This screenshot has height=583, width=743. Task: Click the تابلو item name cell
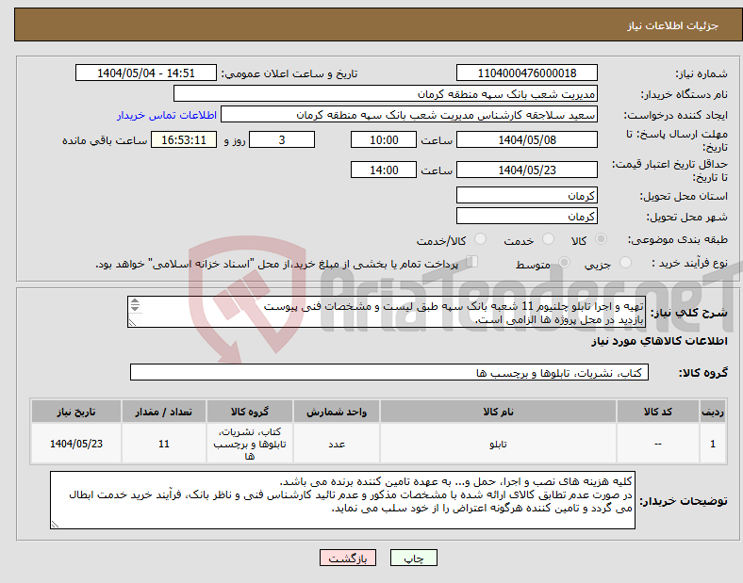[x=498, y=444]
